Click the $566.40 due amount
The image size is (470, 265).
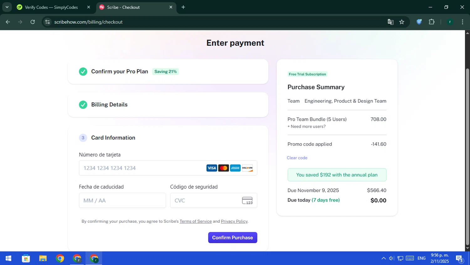click(377, 190)
